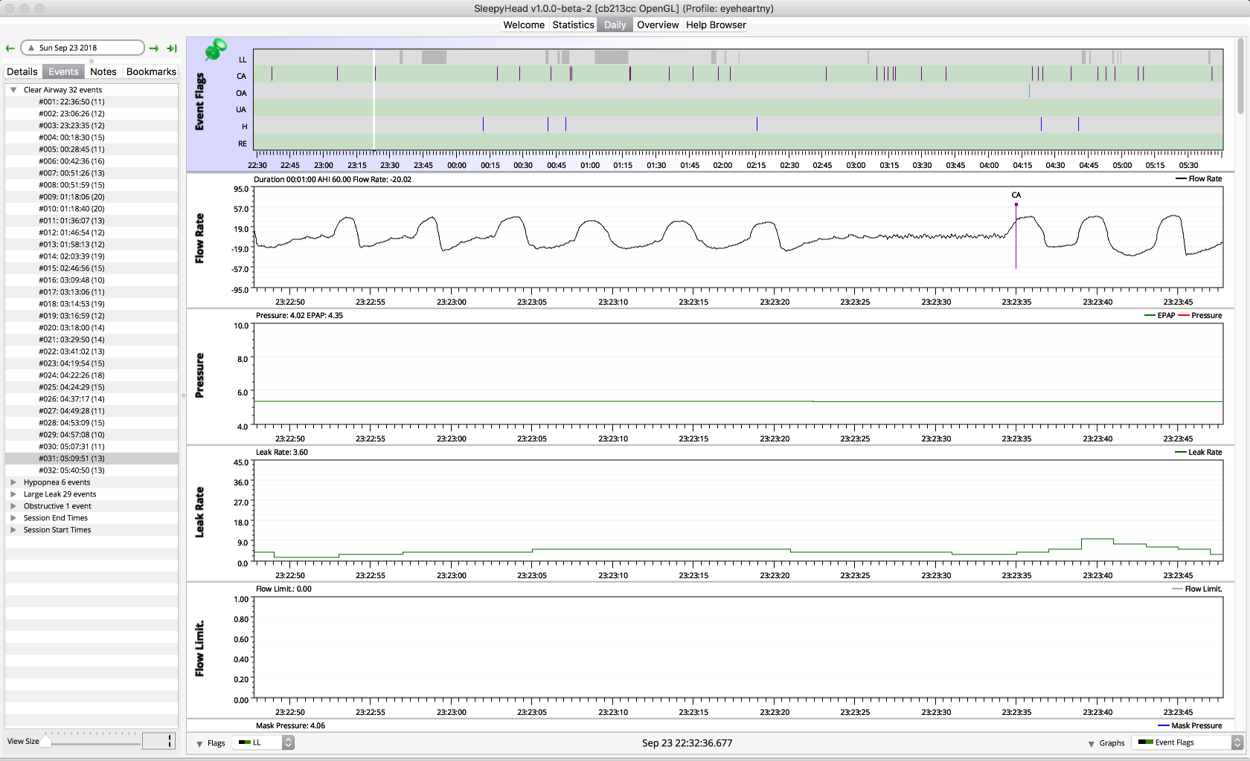Expand the Obstructive 1 event group
This screenshot has width=1250, height=761.
click(x=13, y=506)
